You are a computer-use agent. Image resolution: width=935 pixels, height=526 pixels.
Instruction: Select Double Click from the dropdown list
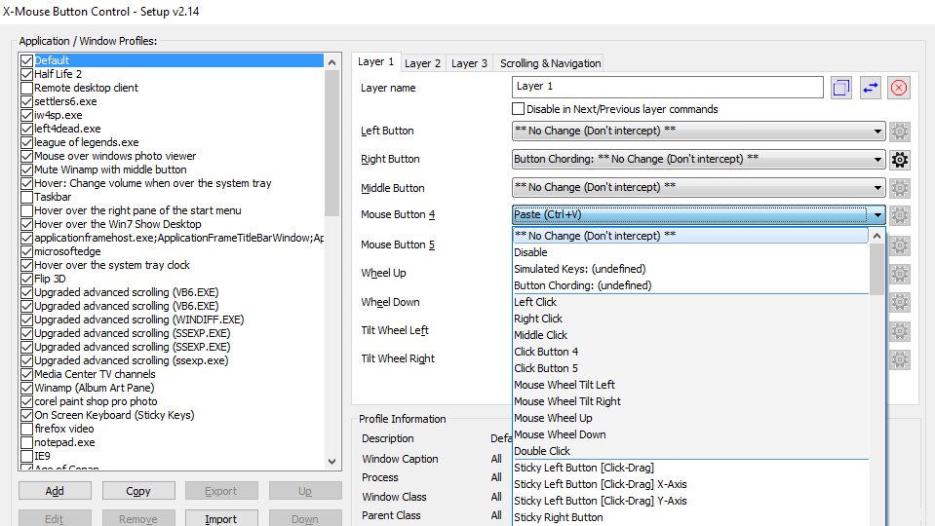click(x=542, y=451)
